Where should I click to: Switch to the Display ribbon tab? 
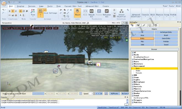point(21,6)
